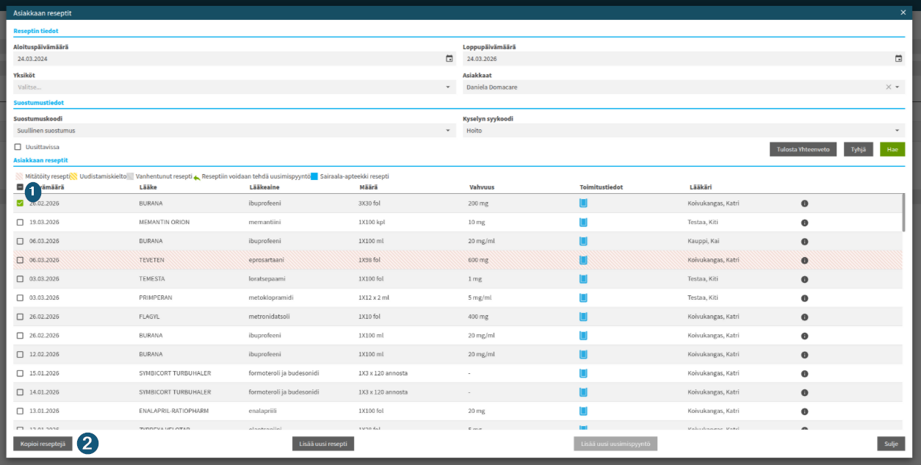Open delivery info for SYMBICORT dated 15.01.2026
This screenshot has height=465, width=921.
click(x=583, y=373)
